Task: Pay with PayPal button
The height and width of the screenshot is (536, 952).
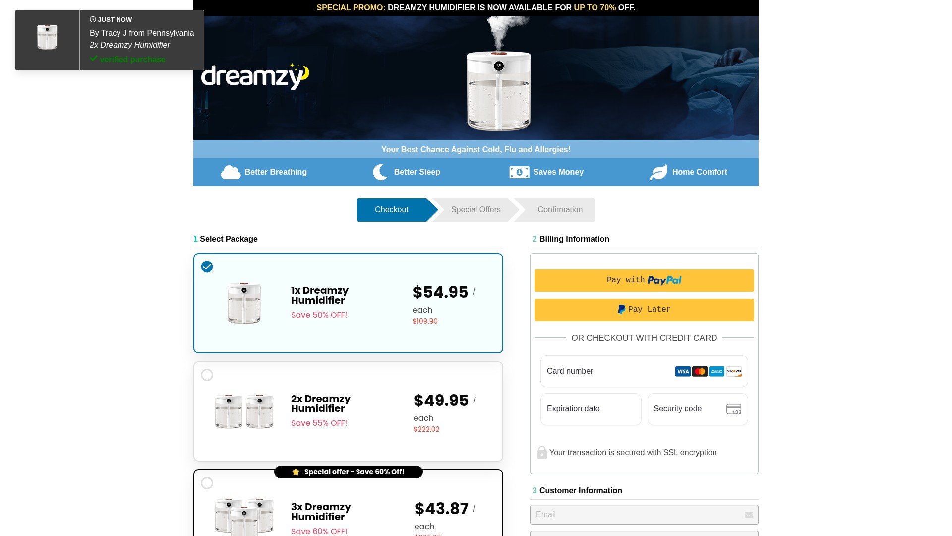Action: click(644, 280)
